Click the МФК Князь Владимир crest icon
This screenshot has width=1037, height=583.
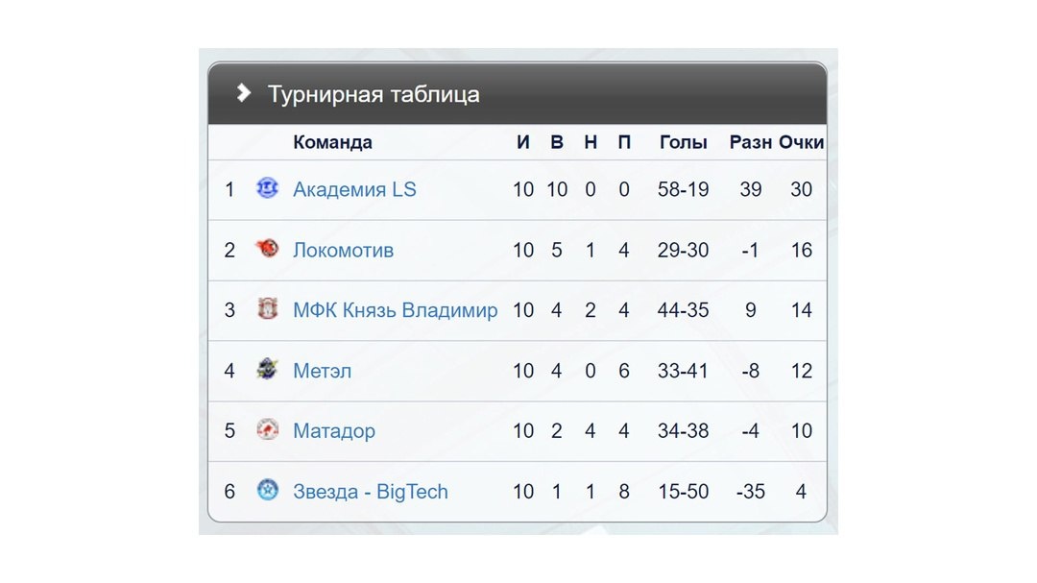[x=267, y=309]
